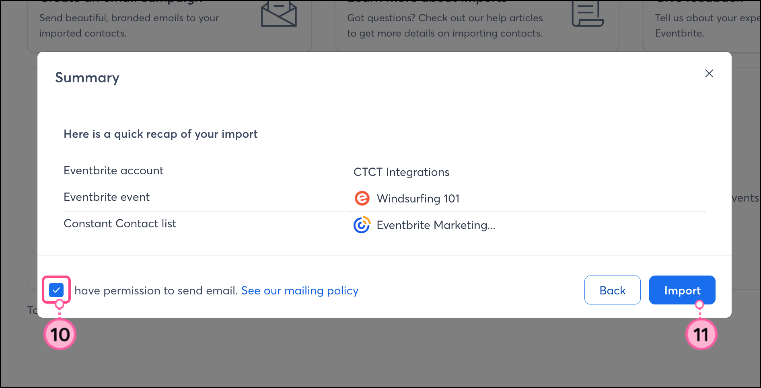Click the Eventbrite logo beside Windsurfing 101
The width and height of the screenshot is (761, 388).
362,198
